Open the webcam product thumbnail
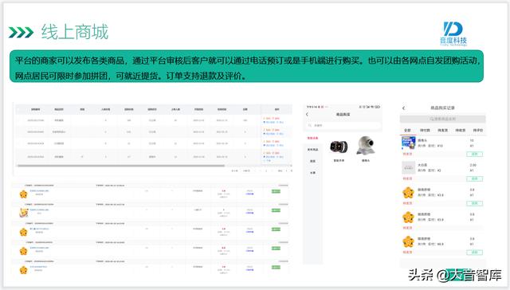Viewport: 510px width, 290px height. click(x=365, y=145)
